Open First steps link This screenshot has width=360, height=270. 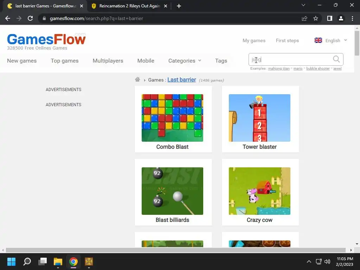287,40
